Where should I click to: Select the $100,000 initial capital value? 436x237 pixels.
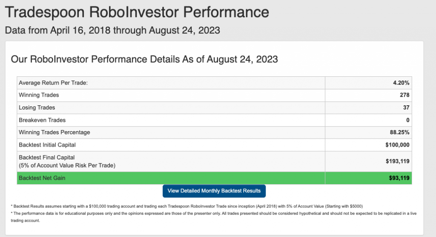(x=397, y=145)
